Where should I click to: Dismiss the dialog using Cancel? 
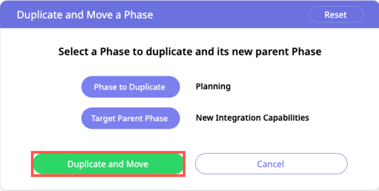click(271, 164)
